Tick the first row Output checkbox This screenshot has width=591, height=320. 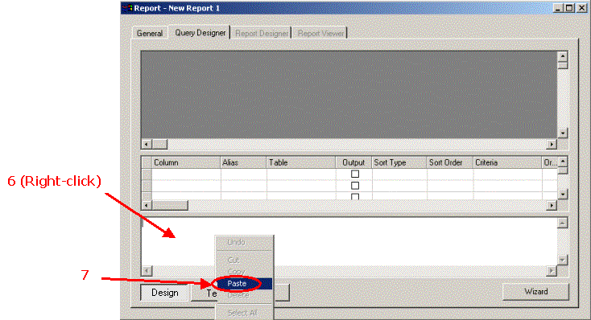(x=354, y=174)
